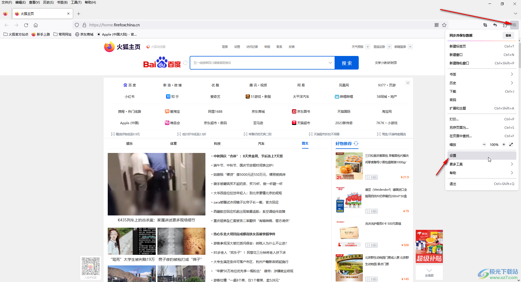The width and height of the screenshot is (521, 282).
Task: Go forward to the next page
Action: point(16,25)
